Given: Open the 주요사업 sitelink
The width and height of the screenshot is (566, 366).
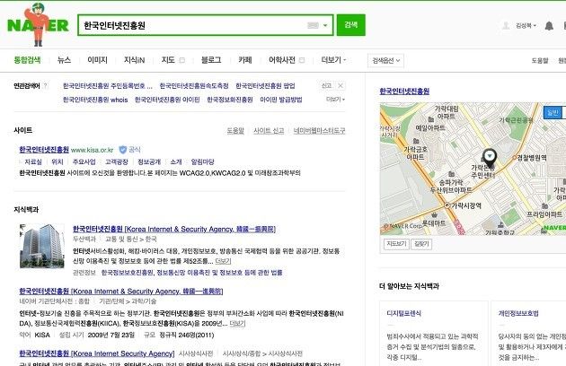Looking at the screenshot, I should click(x=84, y=161).
